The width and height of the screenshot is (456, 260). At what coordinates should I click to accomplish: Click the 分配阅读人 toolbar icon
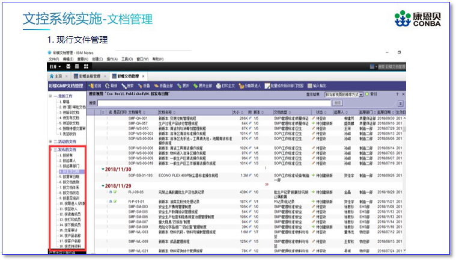[242, 86]
